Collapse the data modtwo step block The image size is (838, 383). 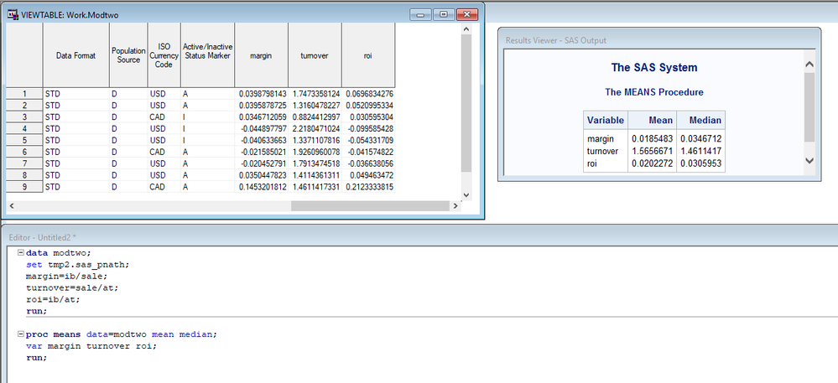pos(21,252)
